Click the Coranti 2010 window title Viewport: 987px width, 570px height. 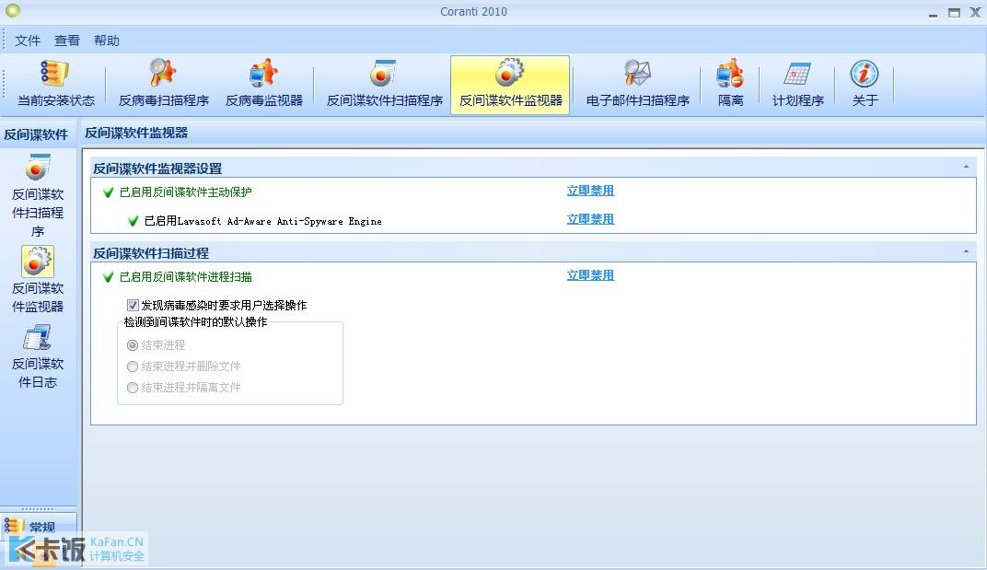pyautogui.click(x=473, y=11)
